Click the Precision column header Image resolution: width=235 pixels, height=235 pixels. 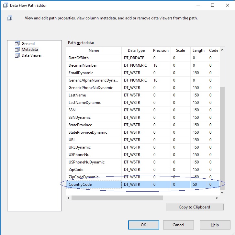tap(161, 50)
